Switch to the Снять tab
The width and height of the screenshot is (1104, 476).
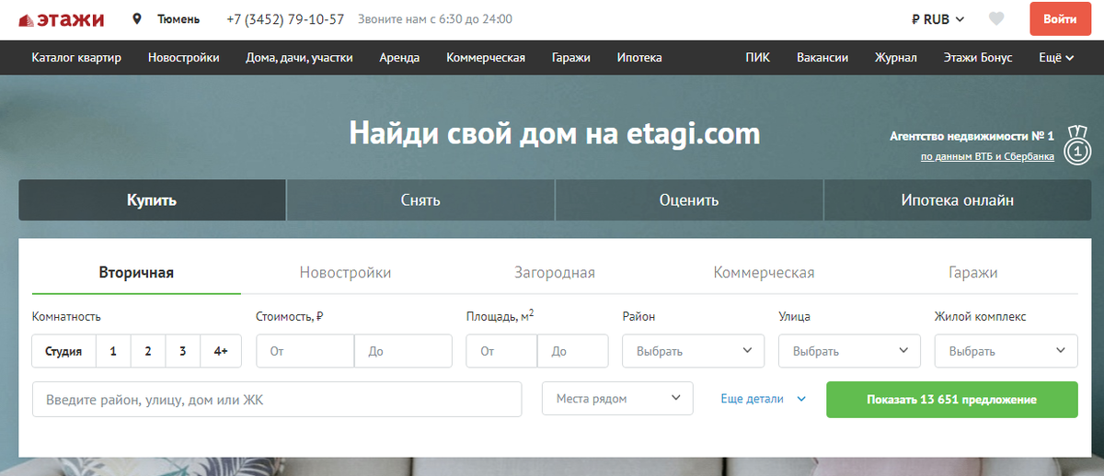tap(420, 200)
